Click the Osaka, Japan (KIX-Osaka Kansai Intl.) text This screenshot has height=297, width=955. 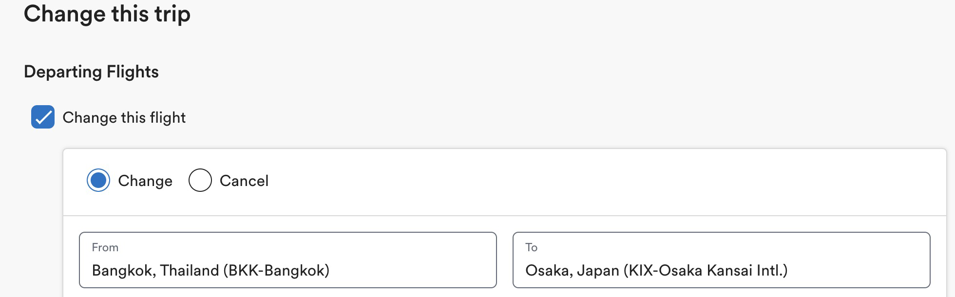point(656,270)
